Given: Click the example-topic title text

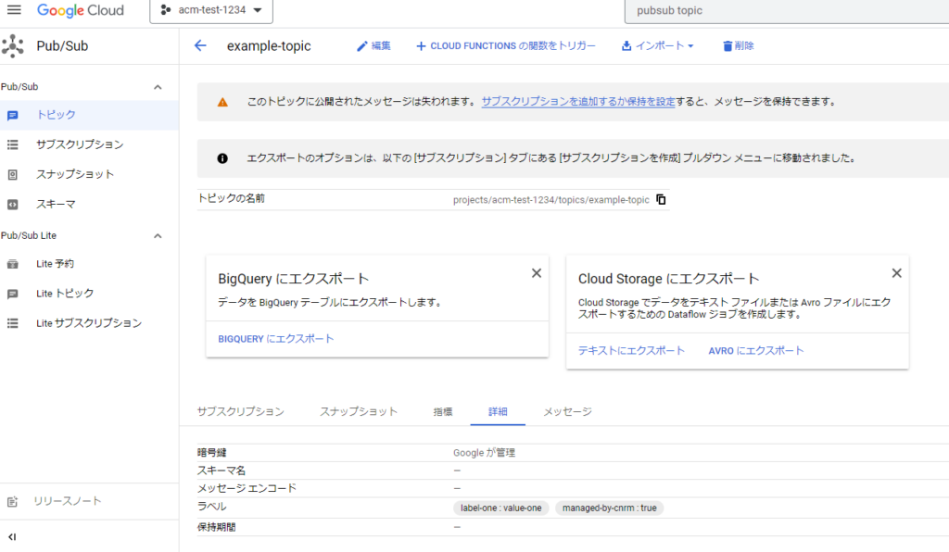Looking at the screenshot, I should coord(269,46).
